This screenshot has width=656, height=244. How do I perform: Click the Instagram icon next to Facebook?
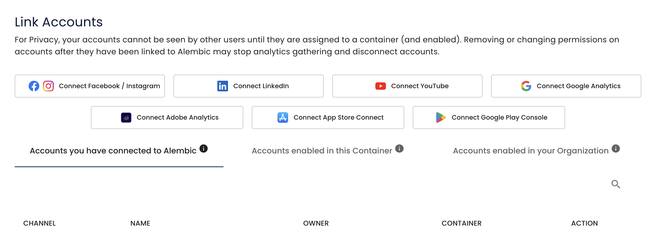(48, 86)
